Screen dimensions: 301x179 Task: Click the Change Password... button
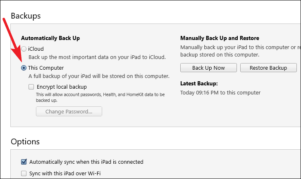[69, 111]
